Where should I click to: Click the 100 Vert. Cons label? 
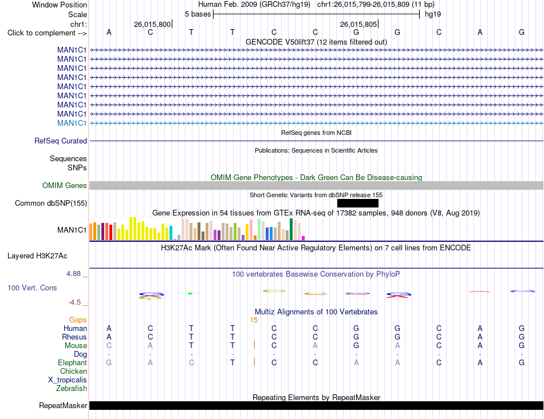coord(32,288)
